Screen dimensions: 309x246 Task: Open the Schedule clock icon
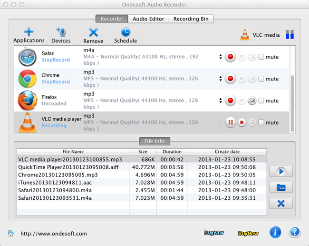tap(126, 32)
